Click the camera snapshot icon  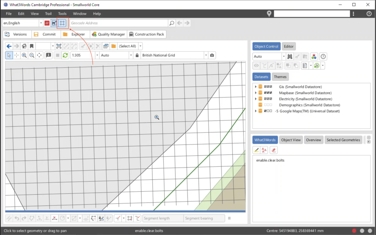pos(212,55)
